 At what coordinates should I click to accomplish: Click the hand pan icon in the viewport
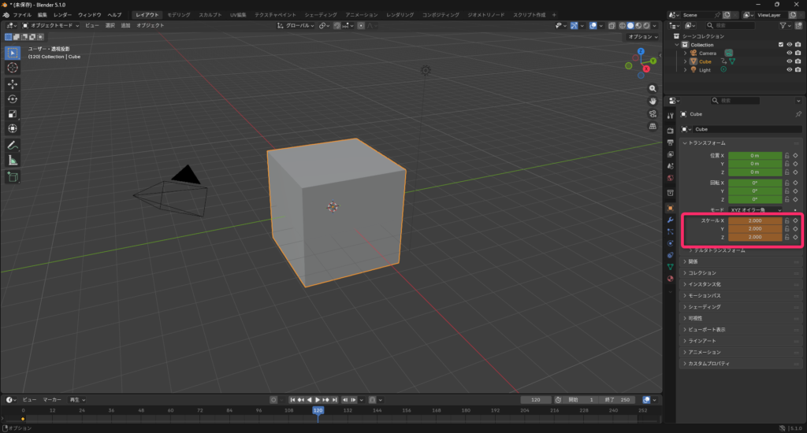click(653, 101)
